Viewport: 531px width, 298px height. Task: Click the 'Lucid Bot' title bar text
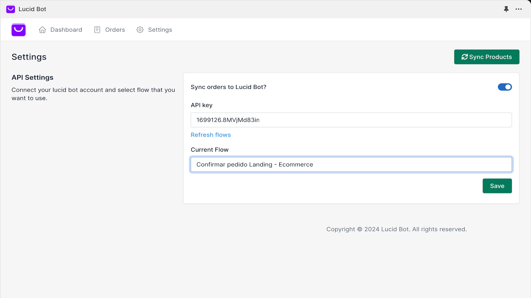point(32,9)
